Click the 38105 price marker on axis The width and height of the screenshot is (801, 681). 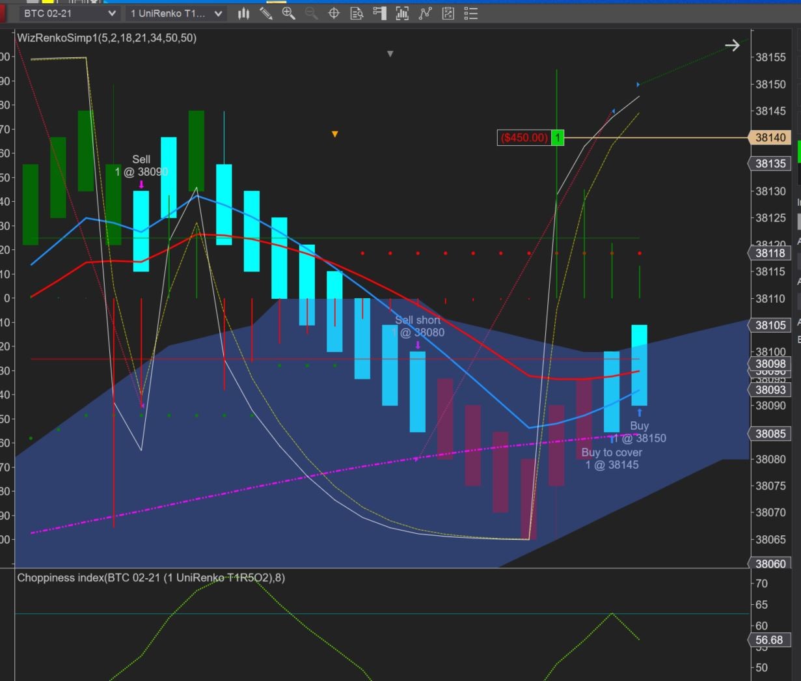coord(771,325)
